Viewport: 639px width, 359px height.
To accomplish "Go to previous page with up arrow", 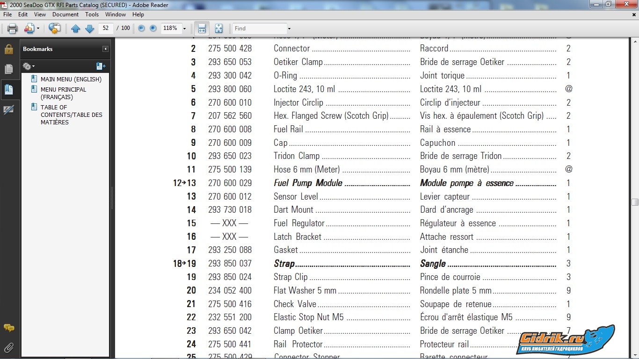I will tap(76, 29).
